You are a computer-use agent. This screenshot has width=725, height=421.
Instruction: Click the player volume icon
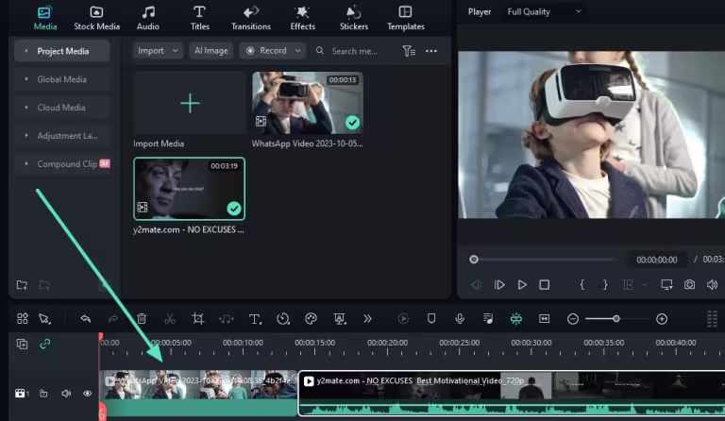[712, 285]
